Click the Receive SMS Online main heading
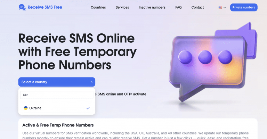 [78, 51]
